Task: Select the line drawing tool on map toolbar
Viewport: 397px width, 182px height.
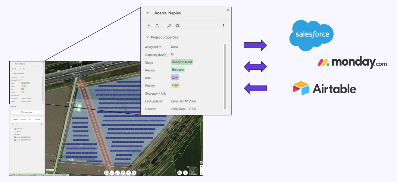Action: point(112,173)
